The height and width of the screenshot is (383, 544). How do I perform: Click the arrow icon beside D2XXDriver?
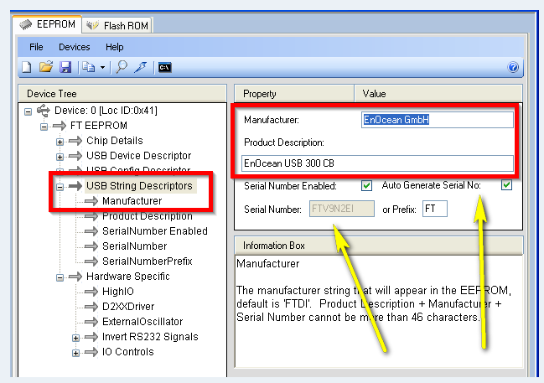coord(91,307)
